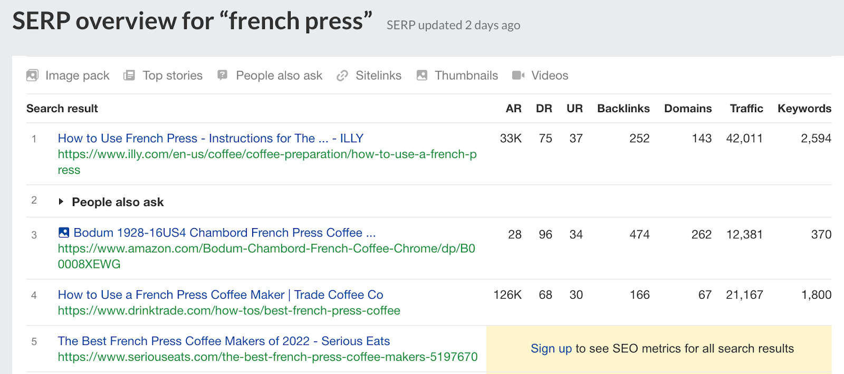Image resolution: width=844 pixels, height=374 pixels.
Task: Open the Bodum Chambord French Press title
Action: (x=225, y=232)
